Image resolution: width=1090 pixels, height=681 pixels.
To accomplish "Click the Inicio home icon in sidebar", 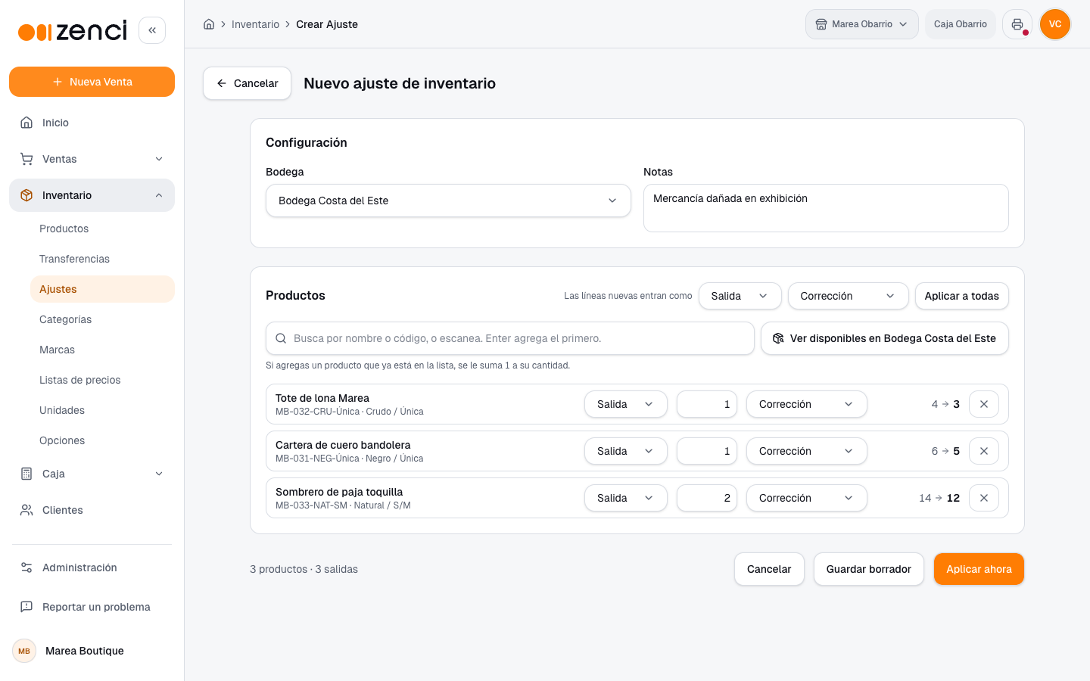I will point(26,123).
